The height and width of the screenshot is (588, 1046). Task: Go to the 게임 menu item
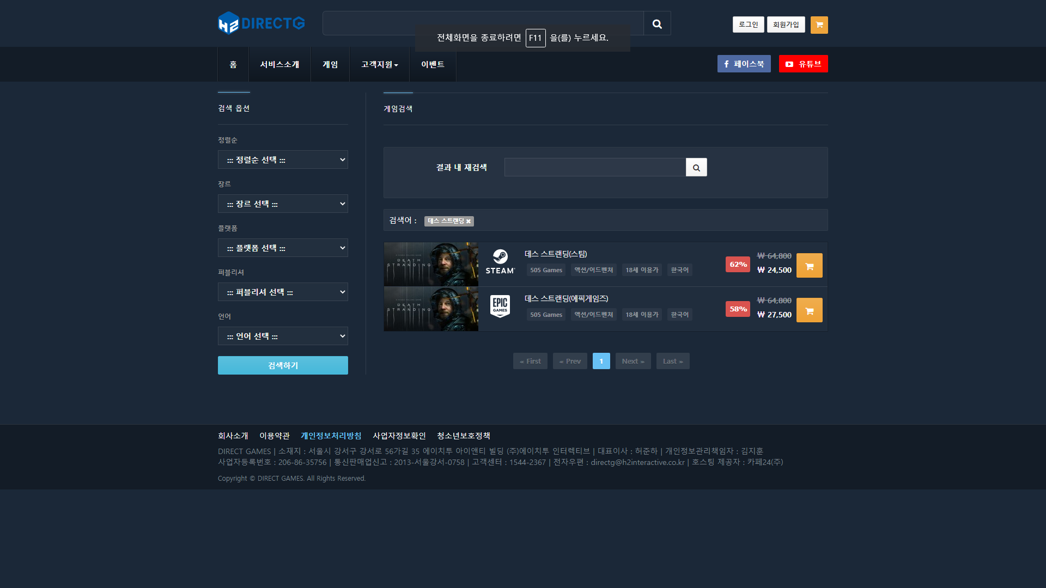330,64
